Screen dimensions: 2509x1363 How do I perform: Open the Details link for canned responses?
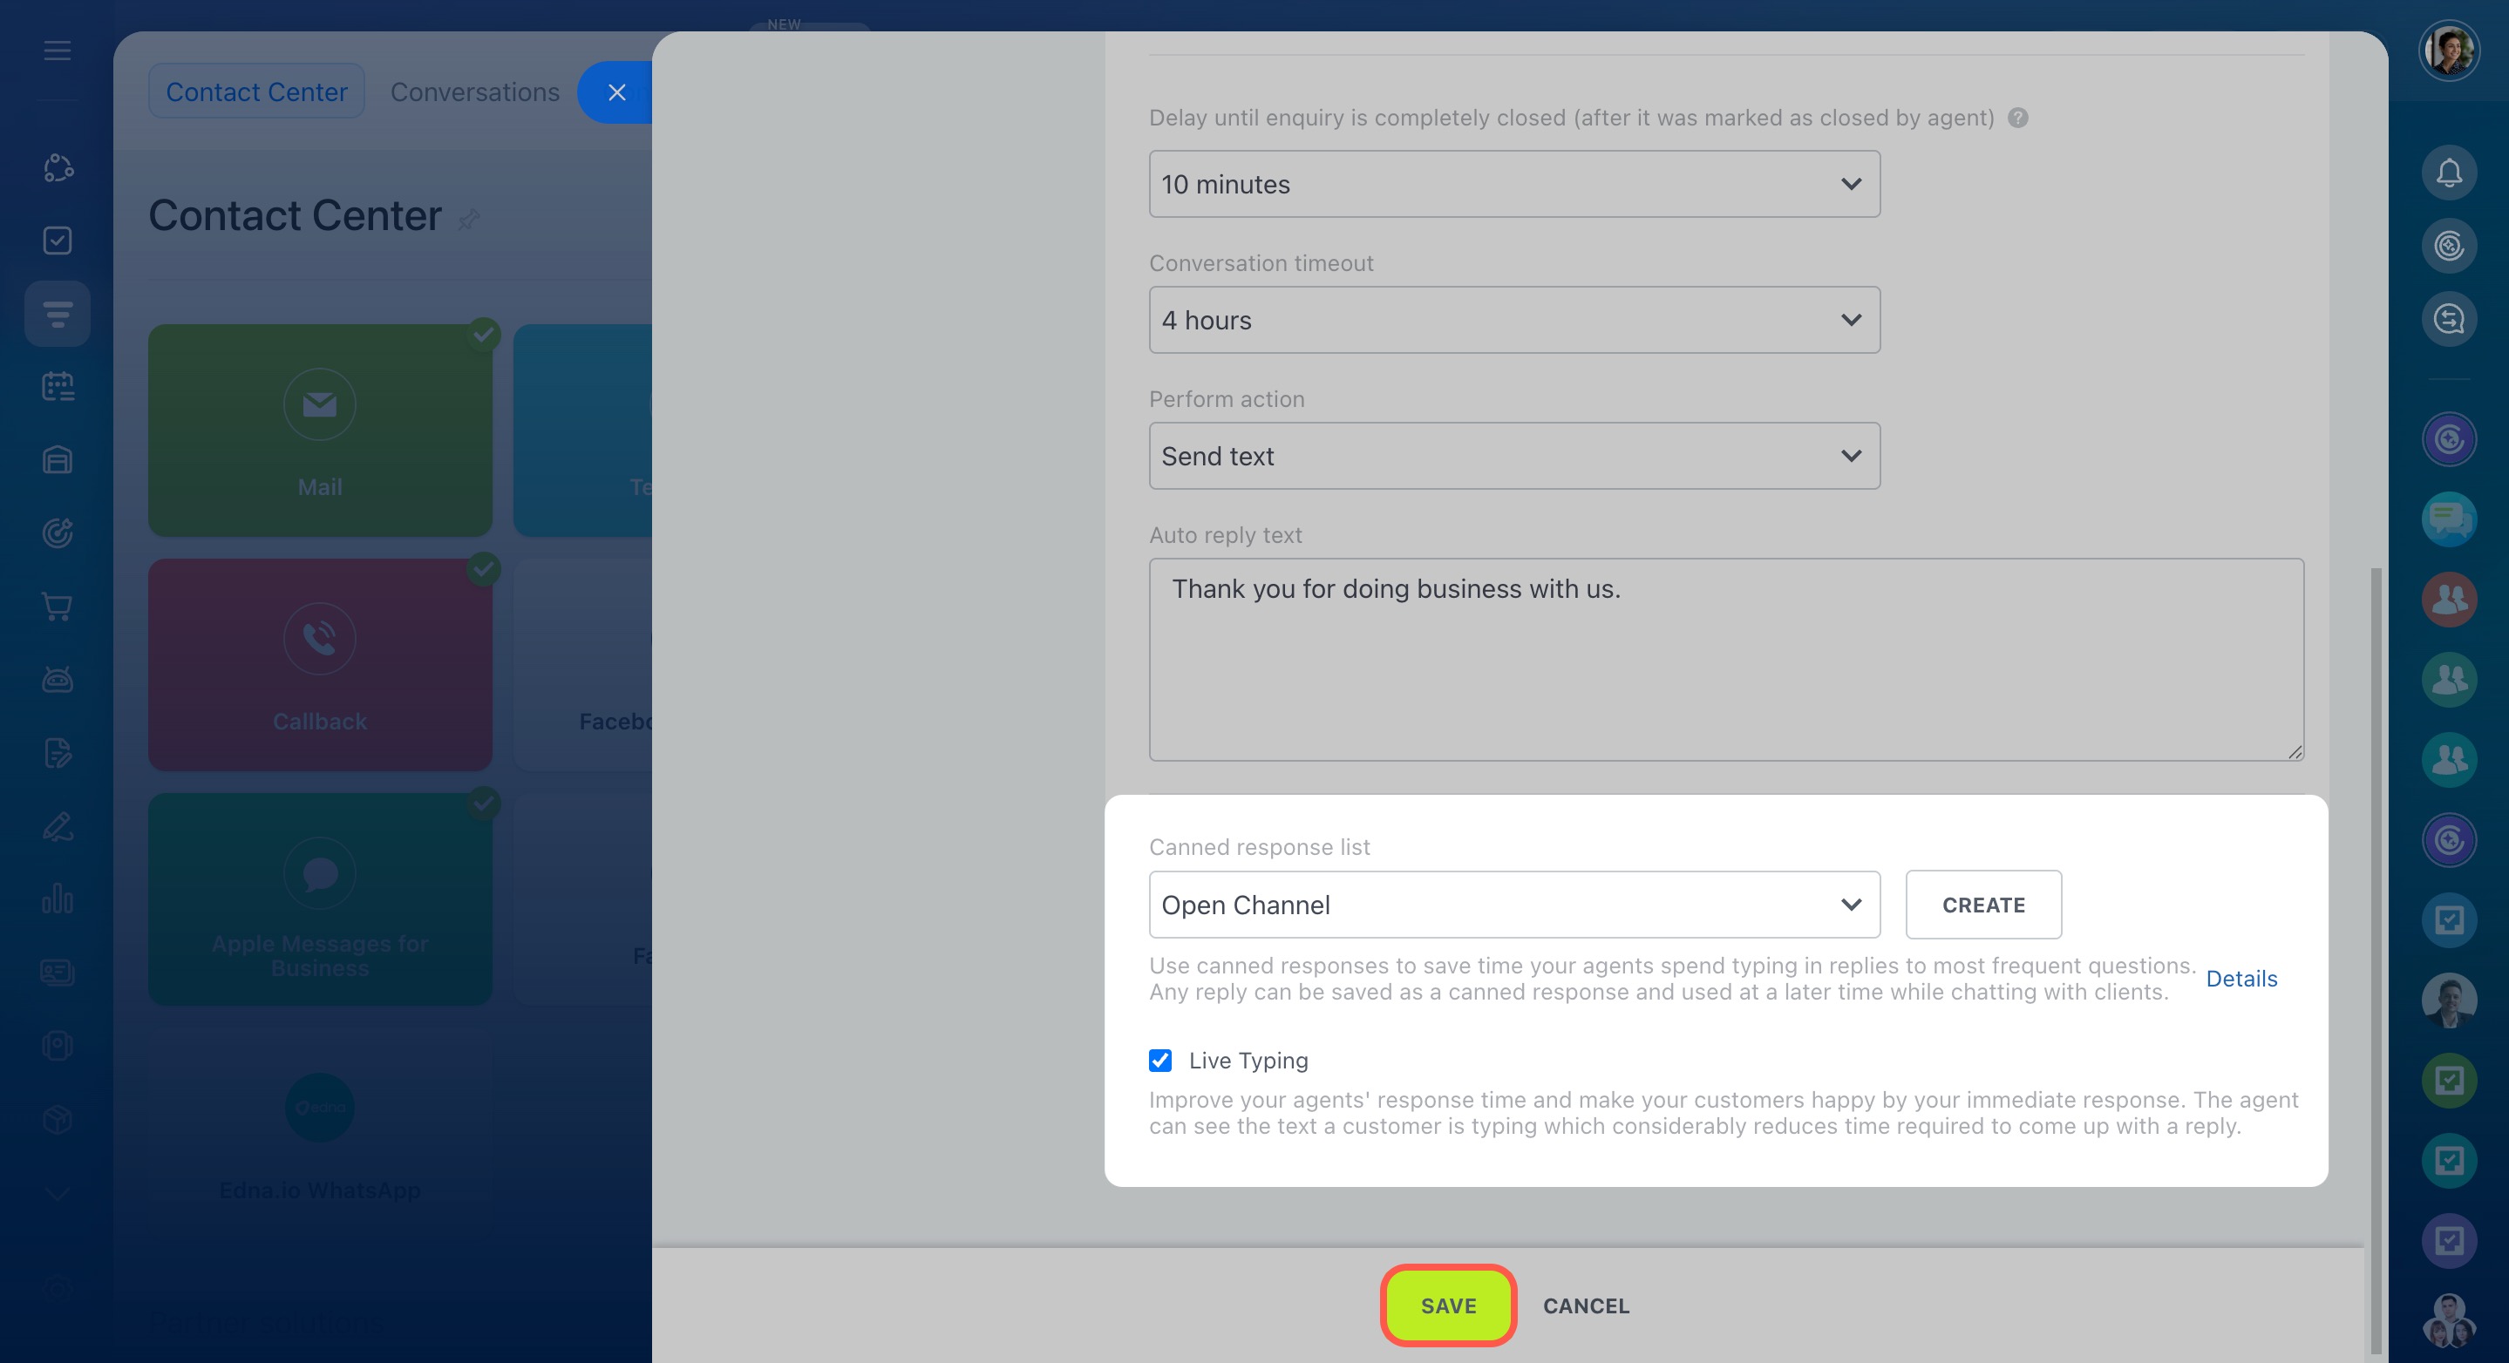2241,979
